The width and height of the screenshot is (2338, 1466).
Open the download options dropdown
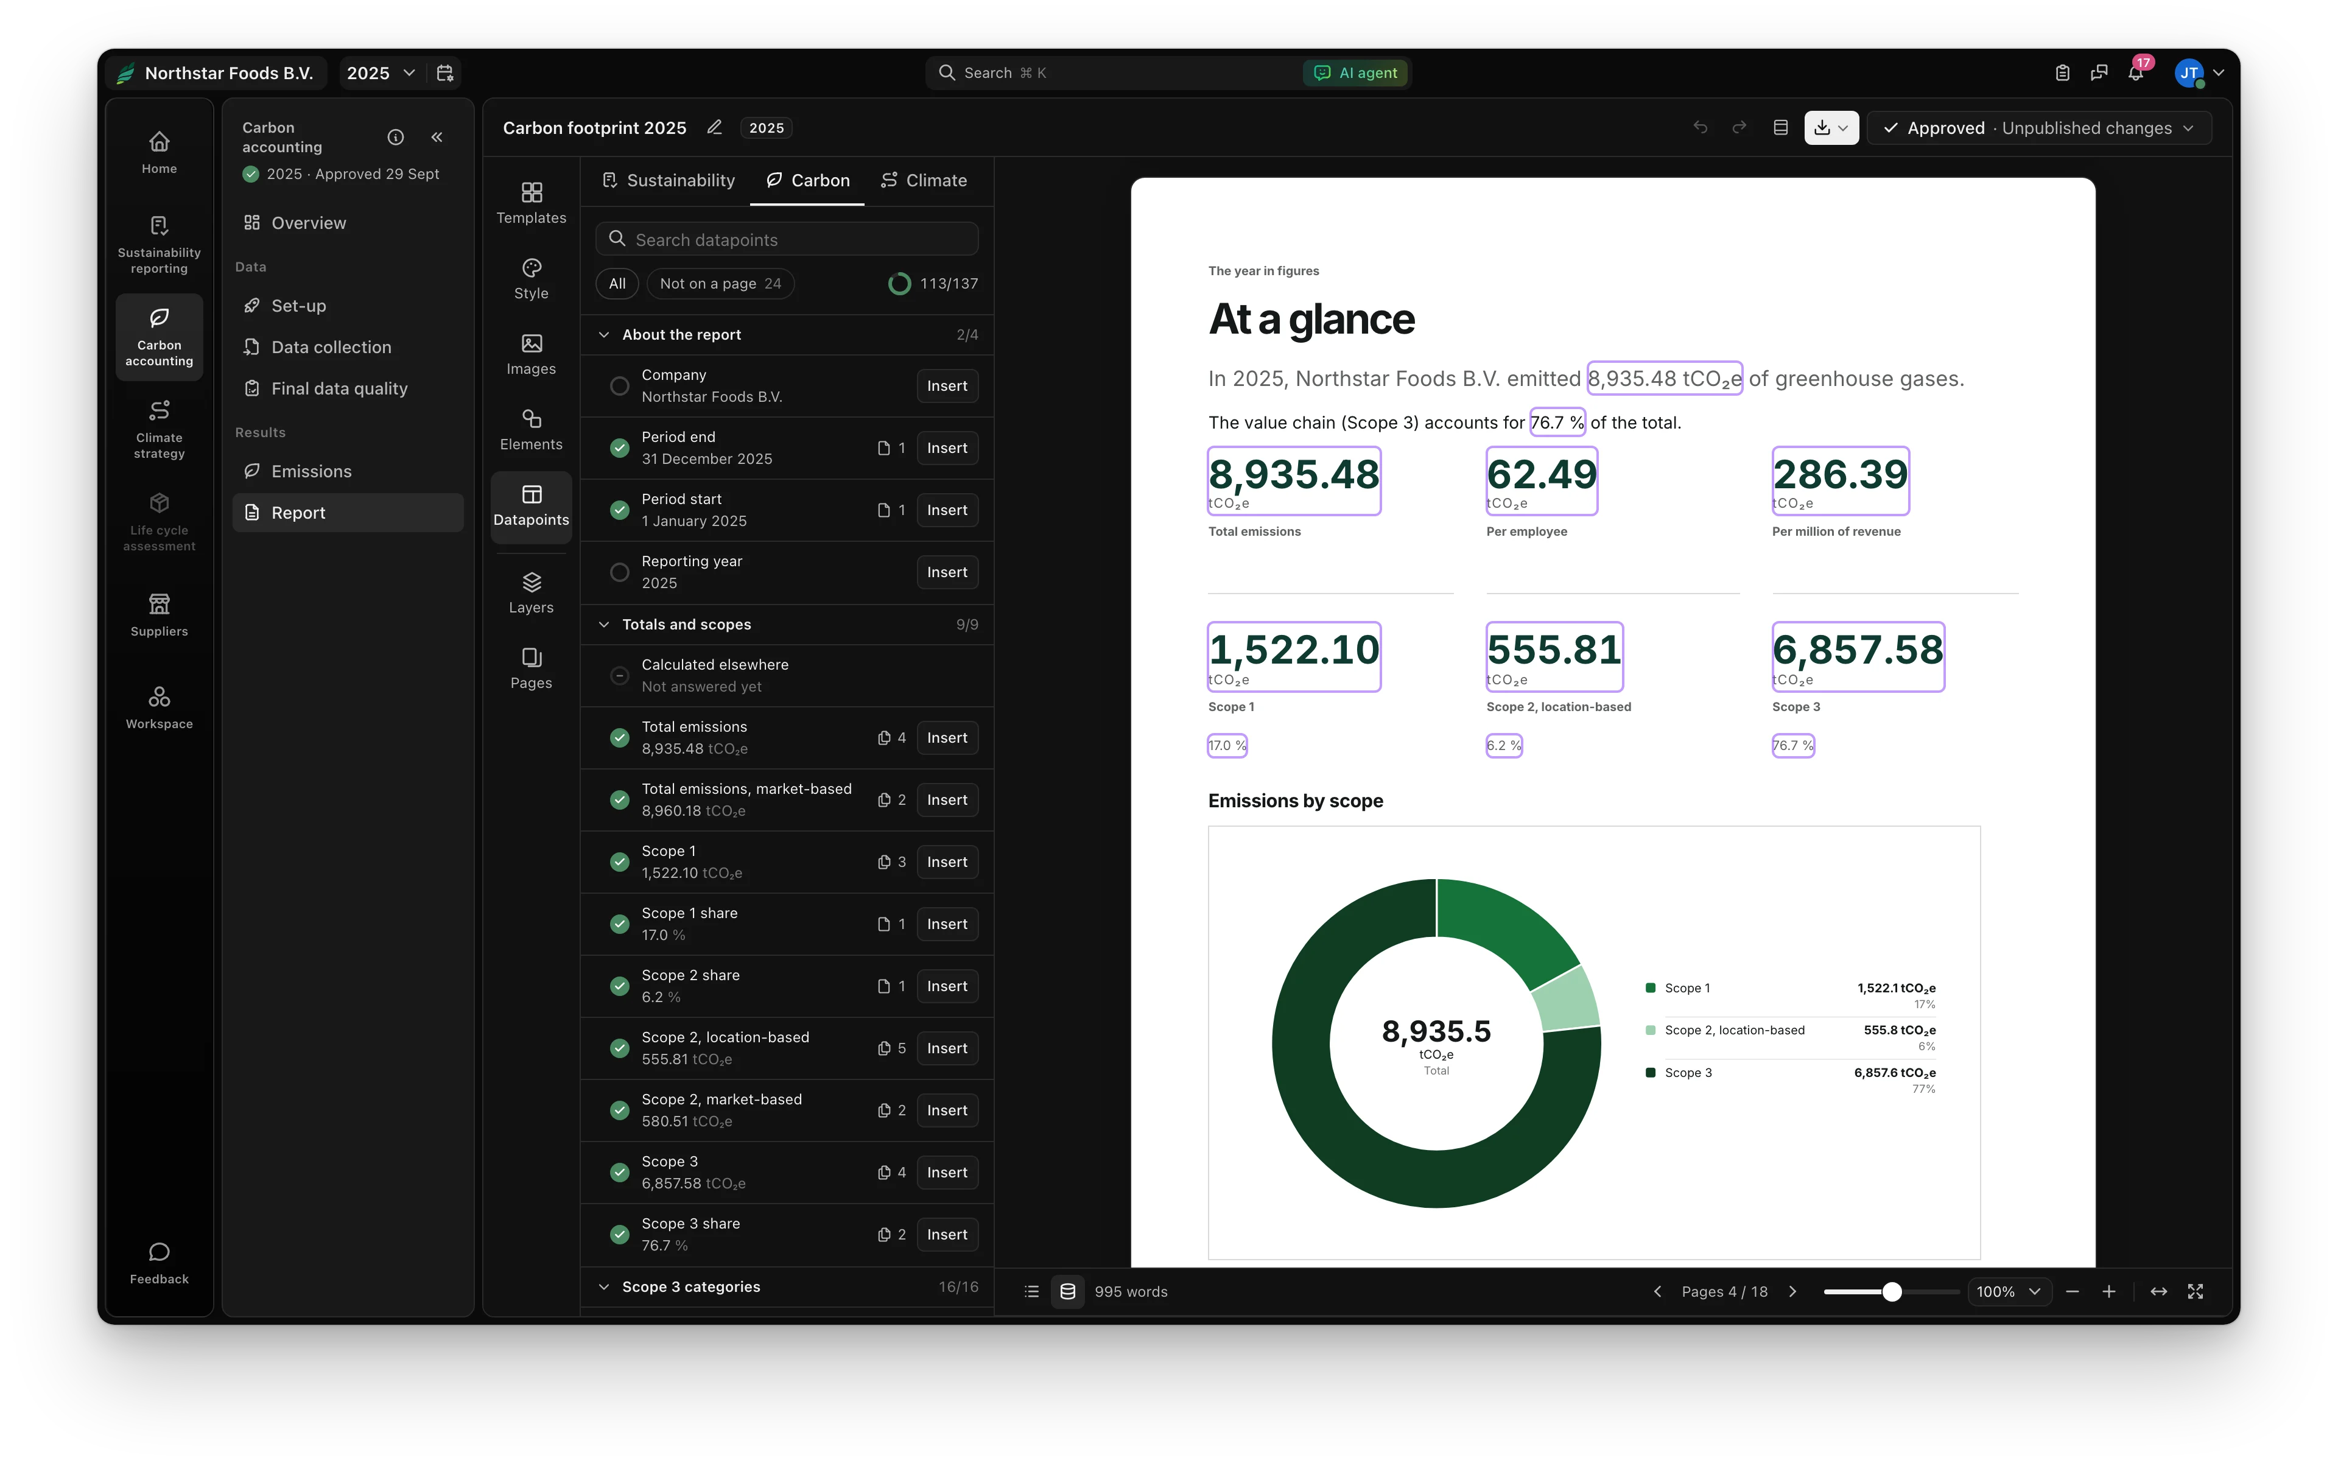1831,128
